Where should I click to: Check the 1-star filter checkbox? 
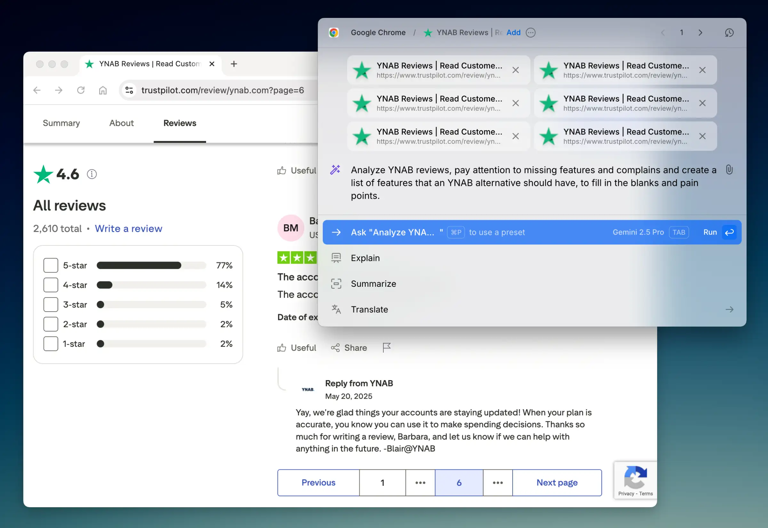(51, 344)
